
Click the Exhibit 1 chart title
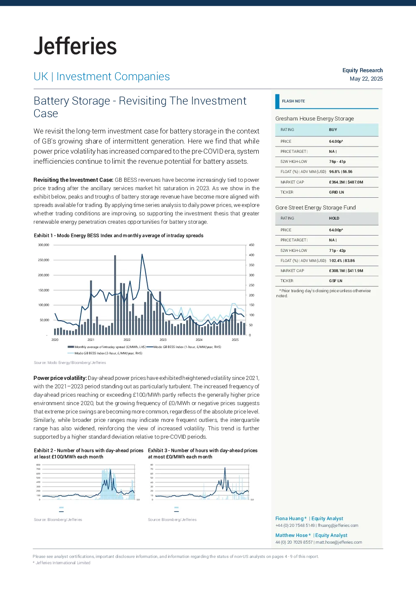(x=119, y=236)
